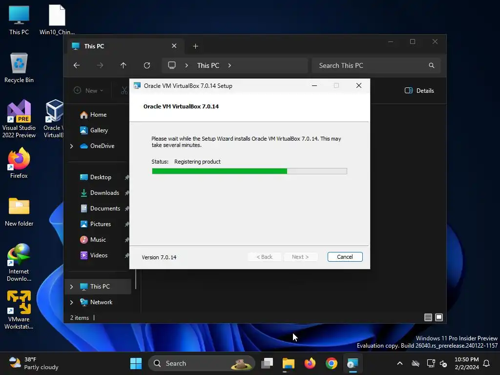Select Network in navigation pane
The height and width of the screenshot is (375, 500).
pos(101,302)
